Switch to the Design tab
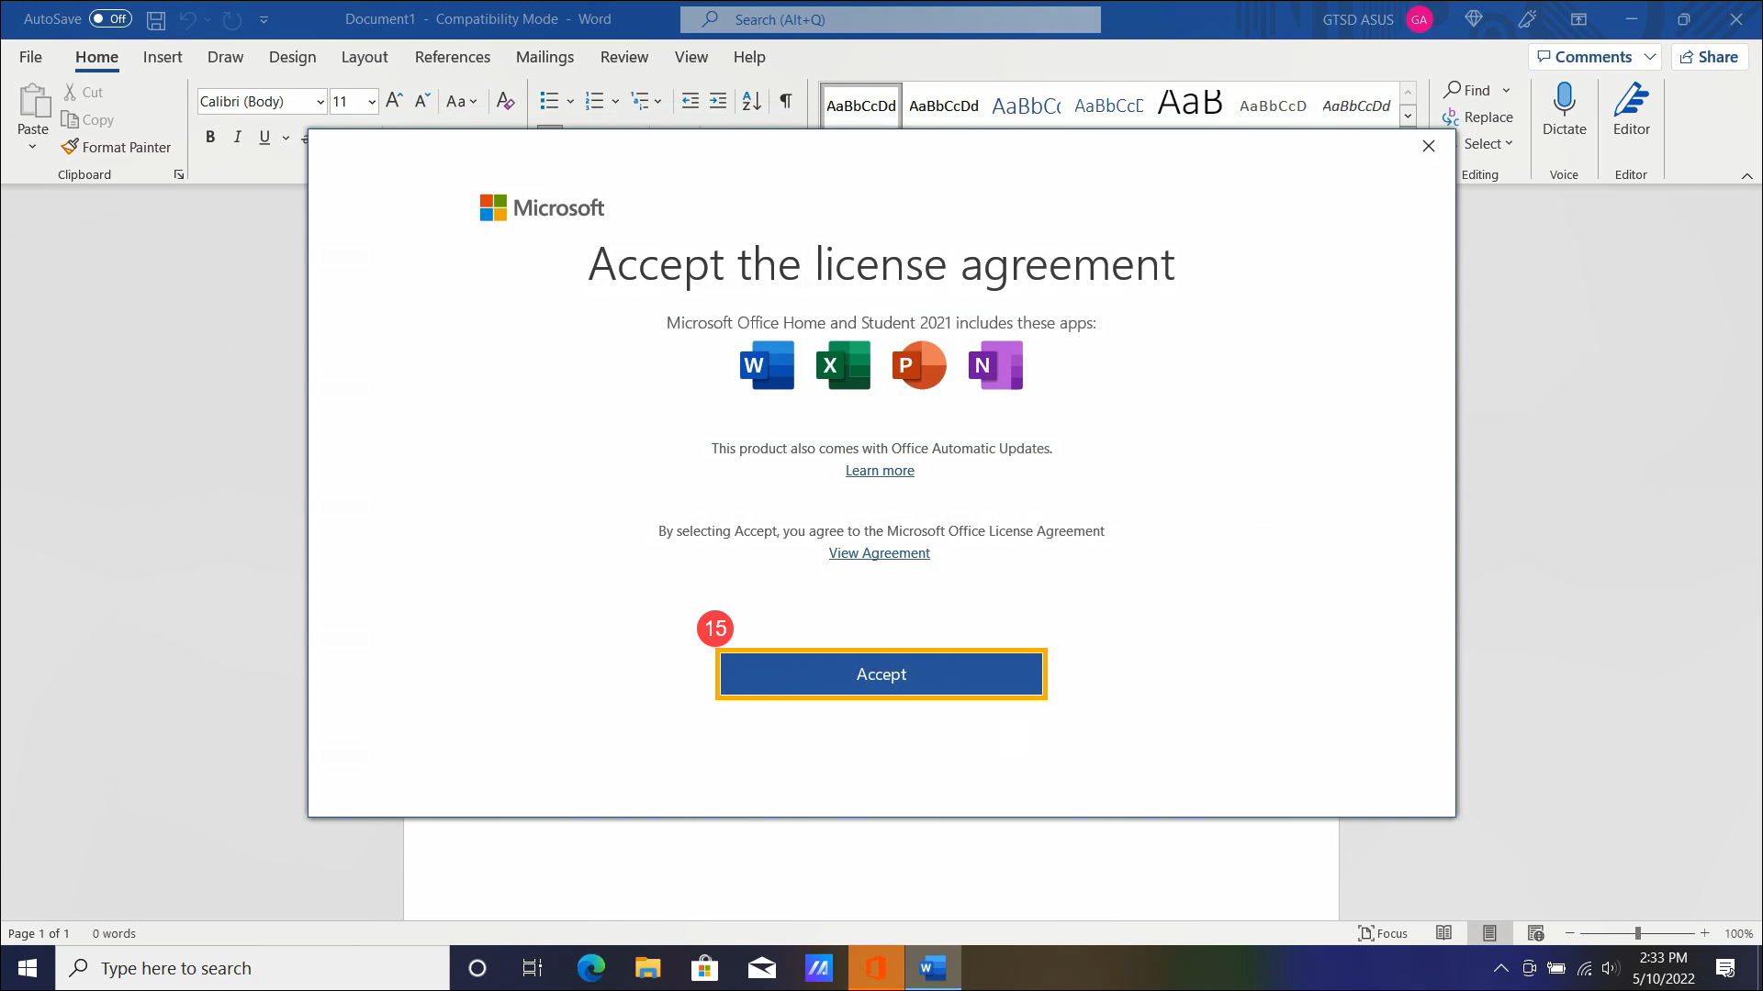1763x991 pixels. click(x=292, y=57)
